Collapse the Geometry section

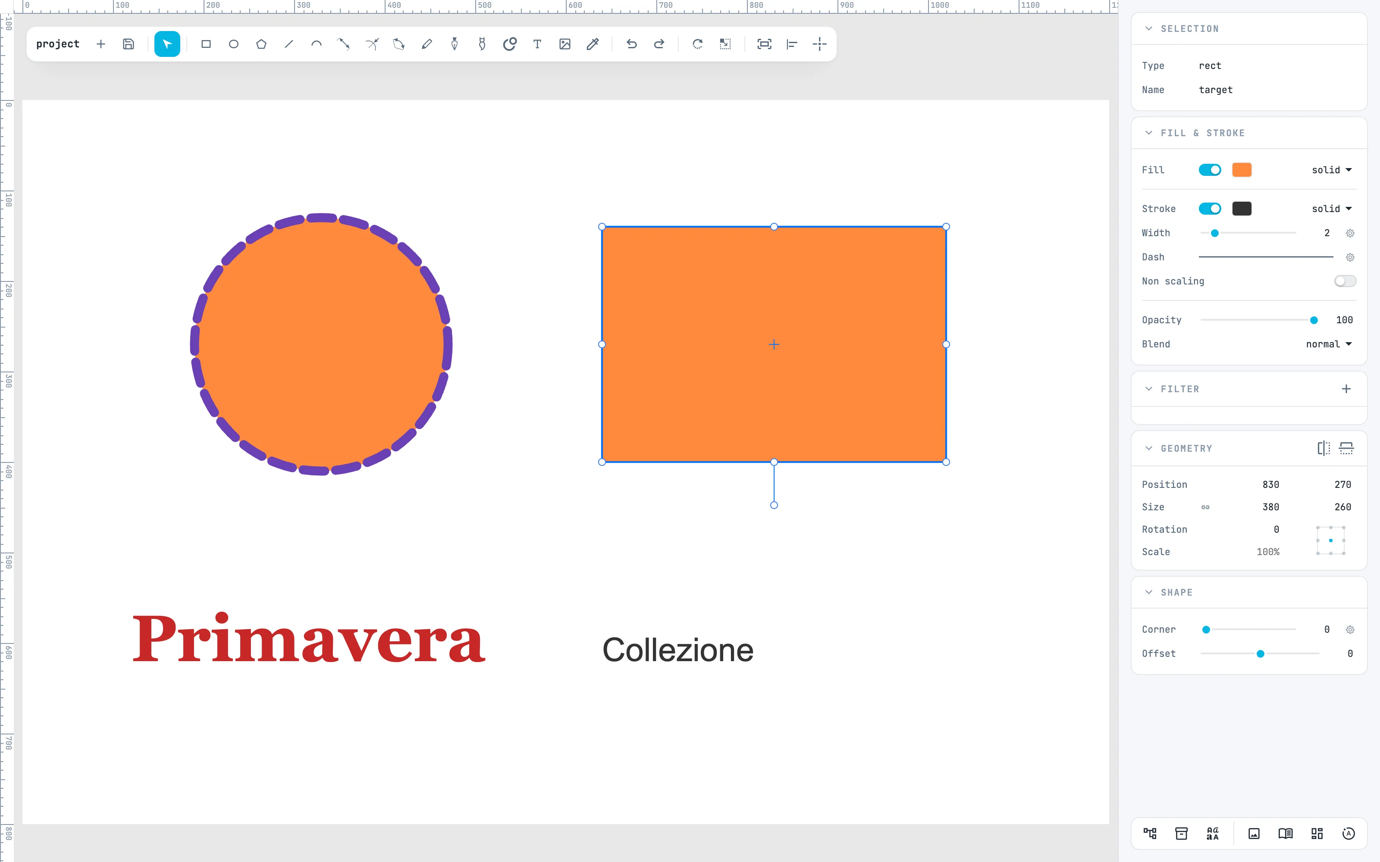click(1149, 448)
